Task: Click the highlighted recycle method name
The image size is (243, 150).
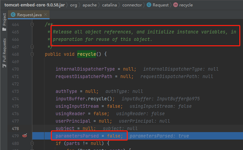Action: (x=87, y=54)
